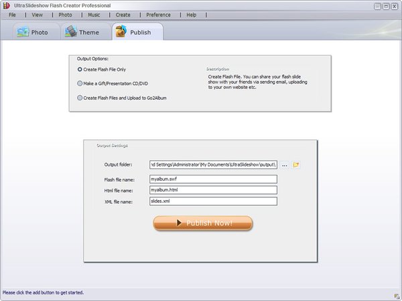Click the 'Output folder:' label

[x=118, y=165]
